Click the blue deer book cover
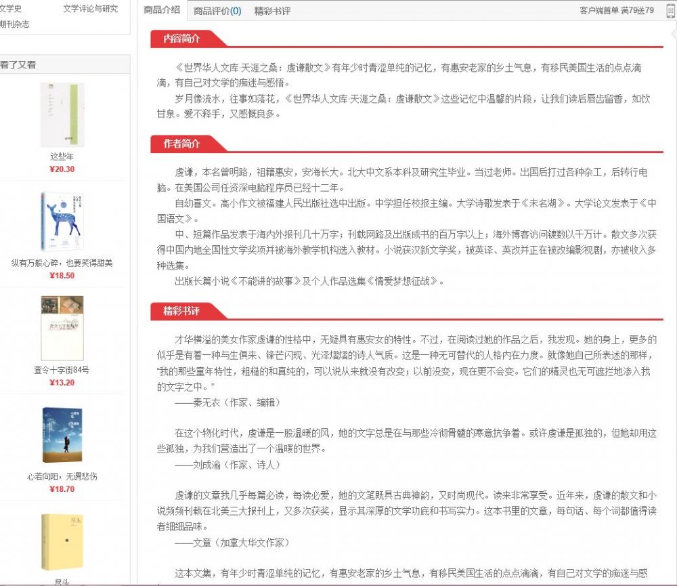This screenshot has width=677, height=586. click(x=62, y=222)
